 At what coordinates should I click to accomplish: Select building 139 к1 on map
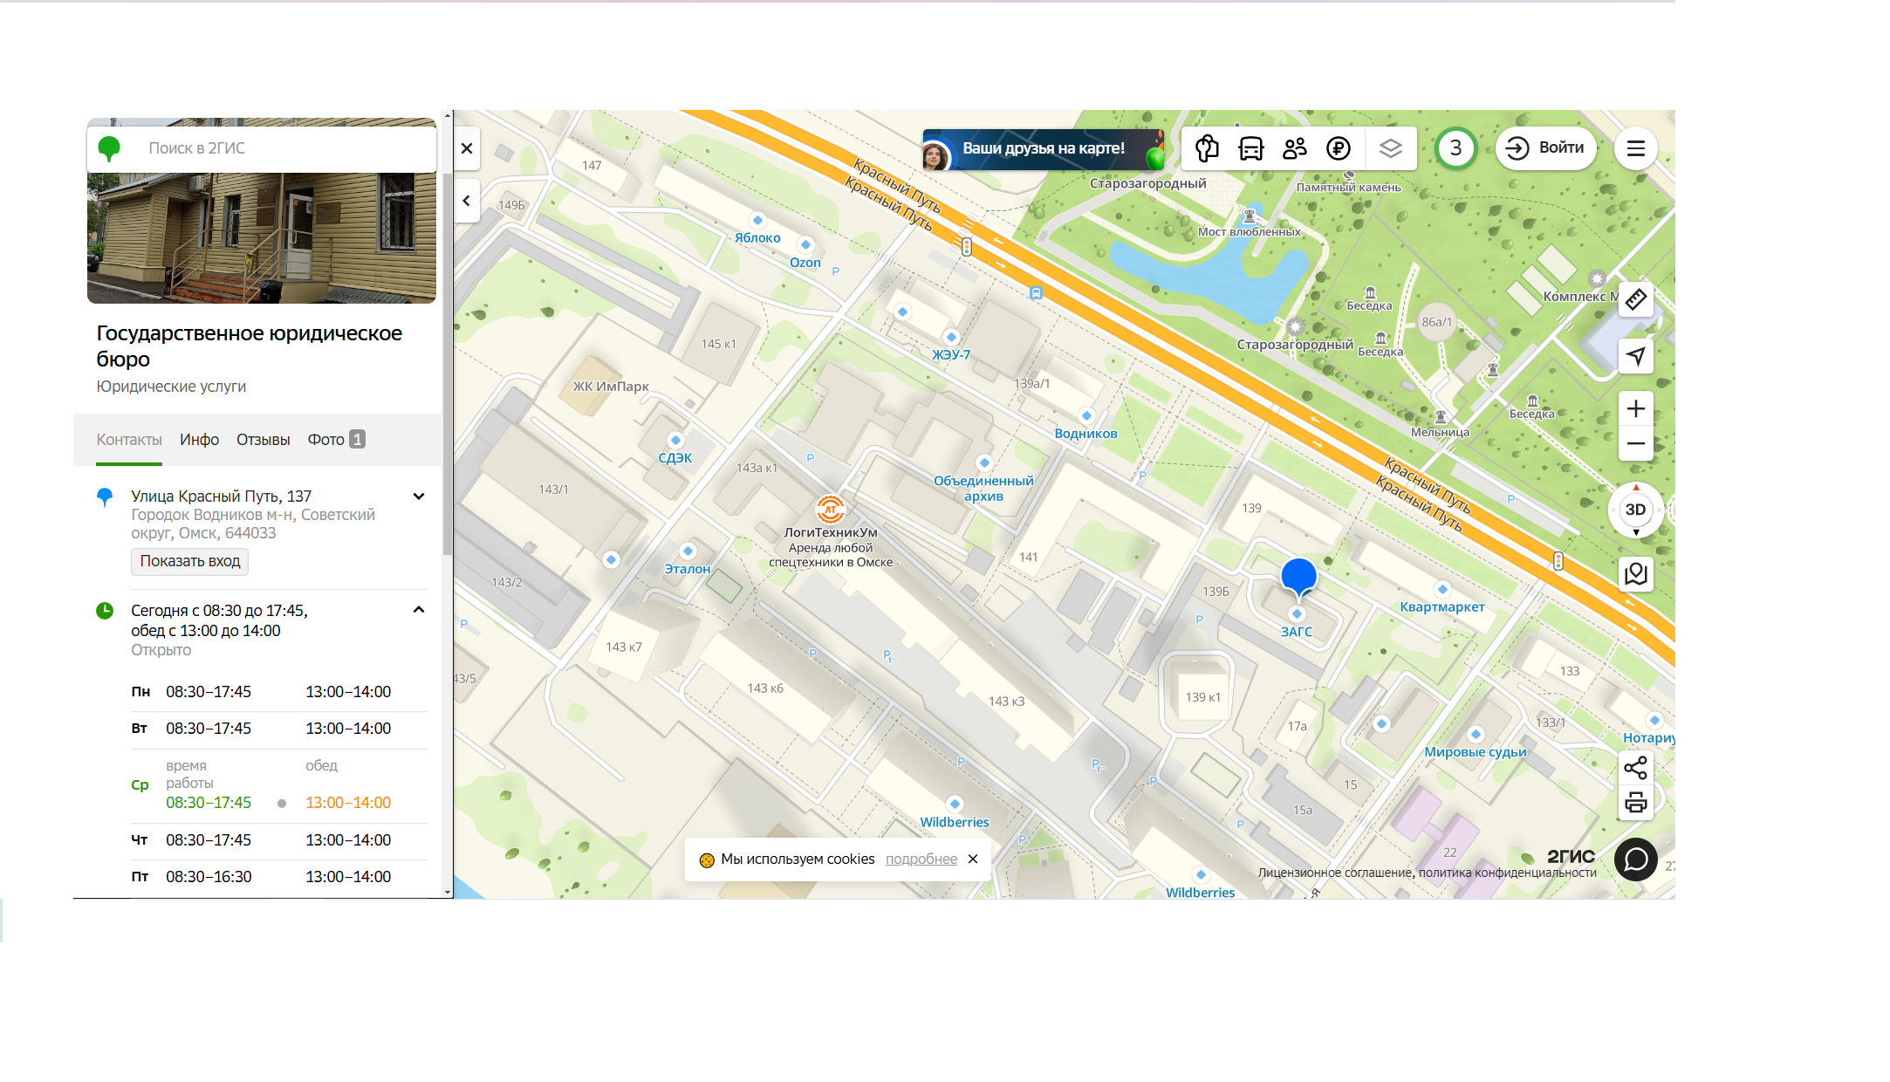pos(1202,697)
